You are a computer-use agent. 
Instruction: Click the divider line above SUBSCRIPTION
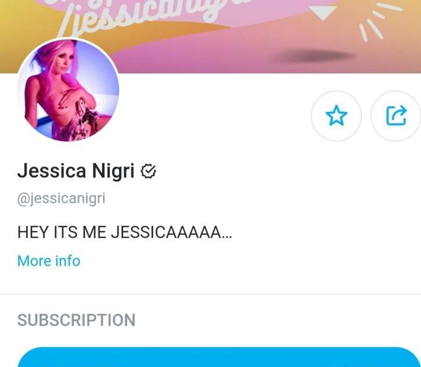tap(210, 294)
